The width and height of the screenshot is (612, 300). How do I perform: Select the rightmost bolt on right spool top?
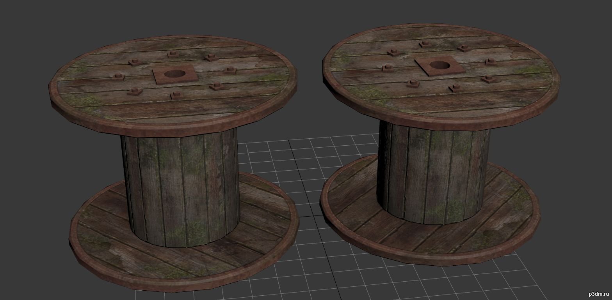point(491,62)
